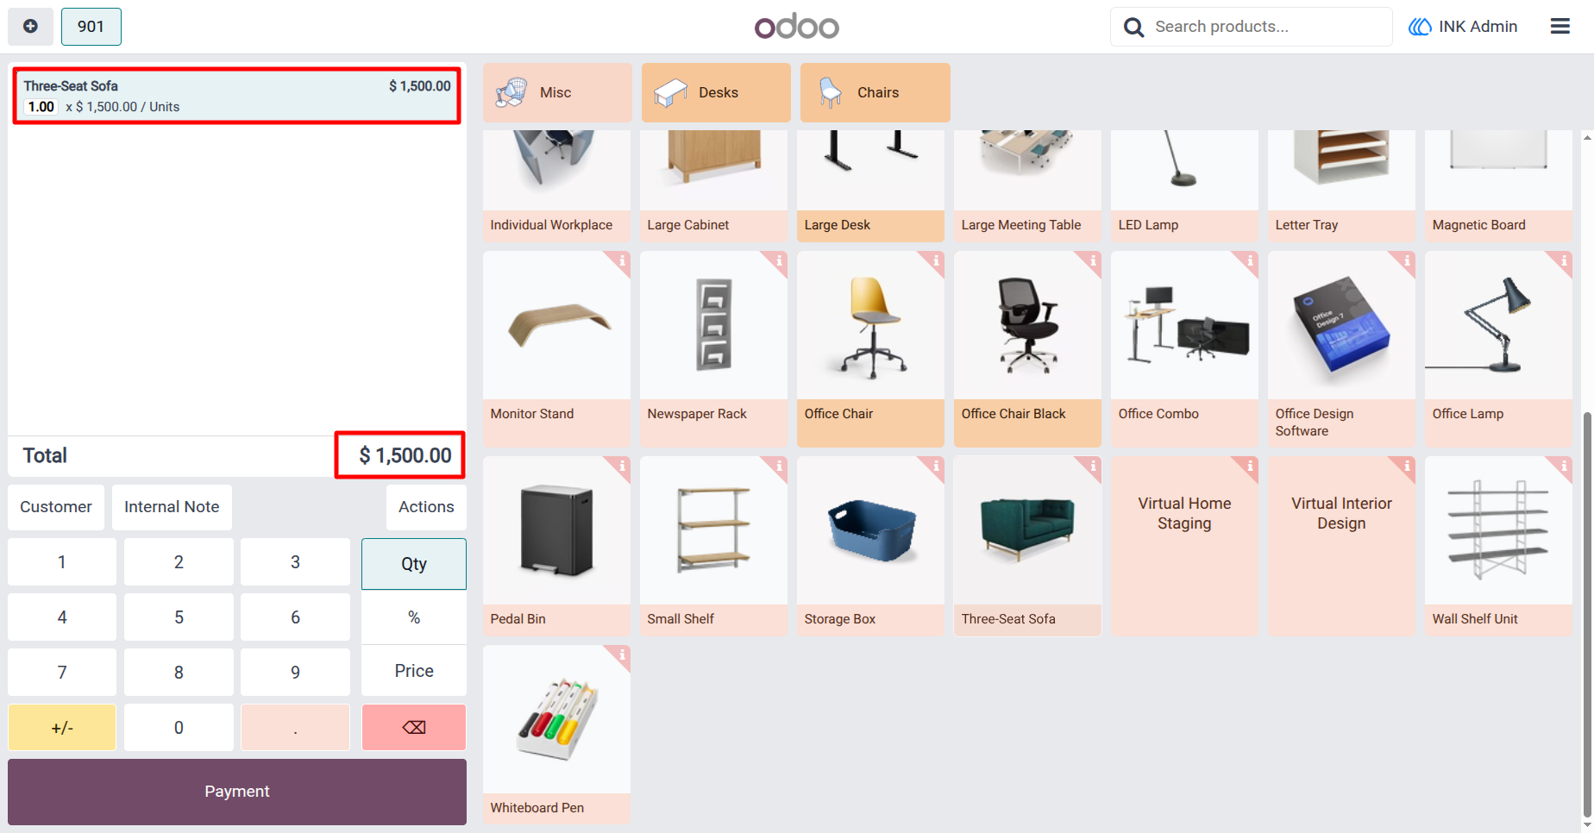Click the backspace delete key icon
The image size is (1594, 833).
(x=414, y=727)
